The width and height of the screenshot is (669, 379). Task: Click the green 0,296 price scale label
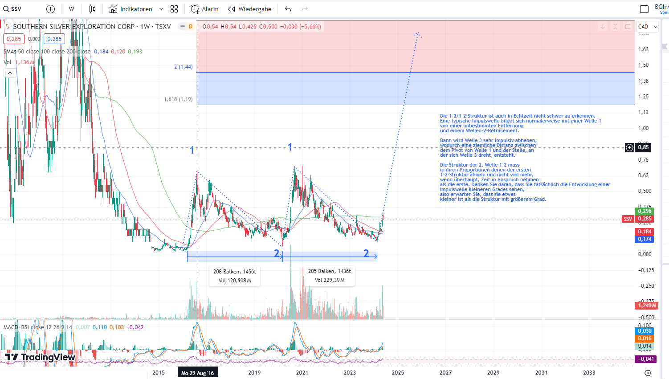(x=645, y=211)
